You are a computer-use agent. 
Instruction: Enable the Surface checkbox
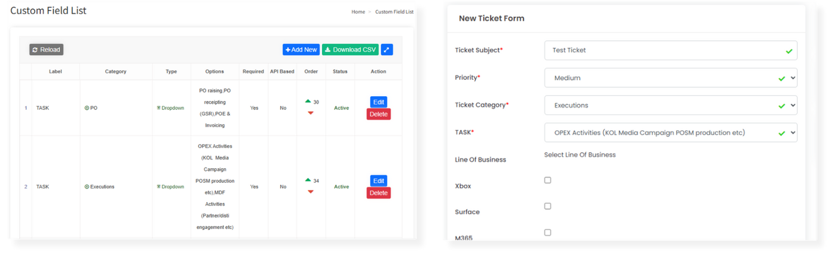click(547, 206)
